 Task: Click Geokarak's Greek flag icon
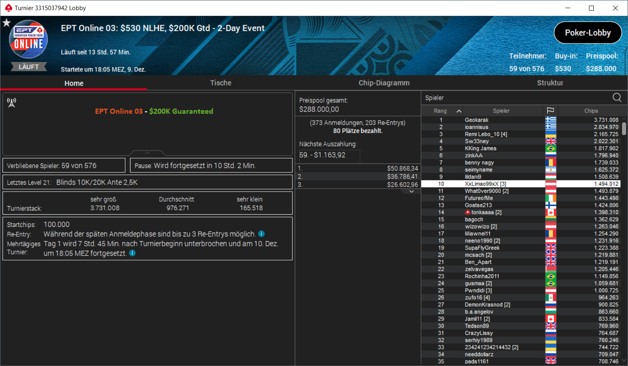click(551, 120)
